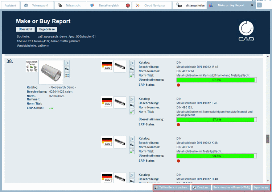
Task: Click the Ergebnisse button
Action: point(47,29)
